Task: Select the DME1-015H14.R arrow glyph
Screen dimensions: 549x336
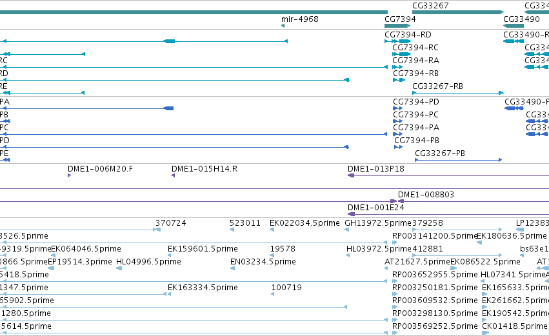Action: [173, 175]
